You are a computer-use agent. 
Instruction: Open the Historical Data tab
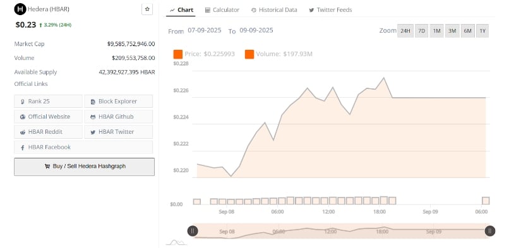[274, 10]
